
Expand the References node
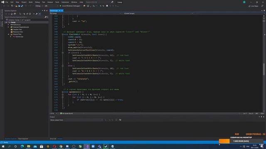coord(8,25)
